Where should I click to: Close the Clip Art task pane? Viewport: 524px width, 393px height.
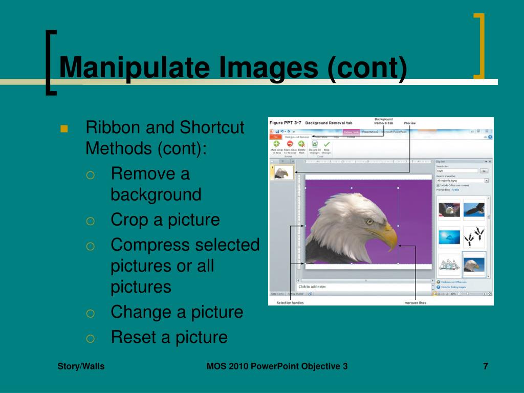point(490,161)
